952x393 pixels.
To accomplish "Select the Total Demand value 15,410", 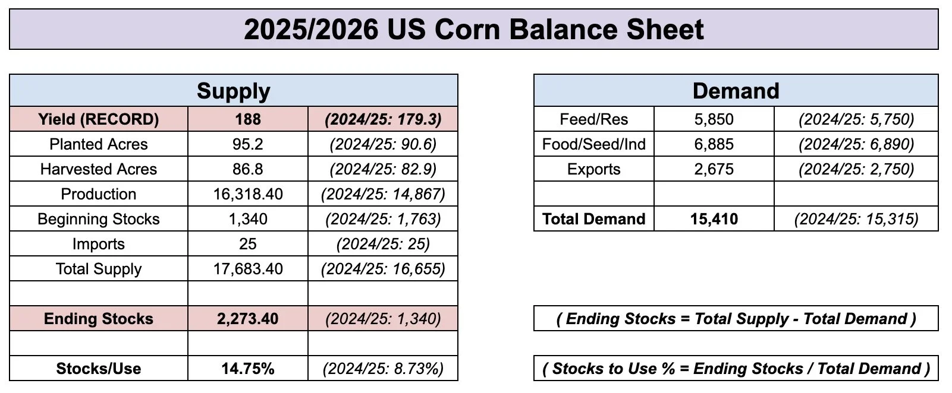I will (714, 219).
